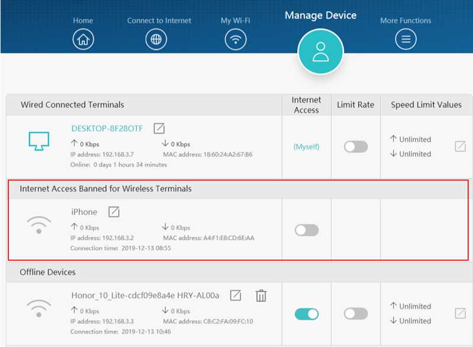Enable Limit Rate for DESKTOP-8F28OTF
This screenshot has height=347, width=473.
(356, 147)
